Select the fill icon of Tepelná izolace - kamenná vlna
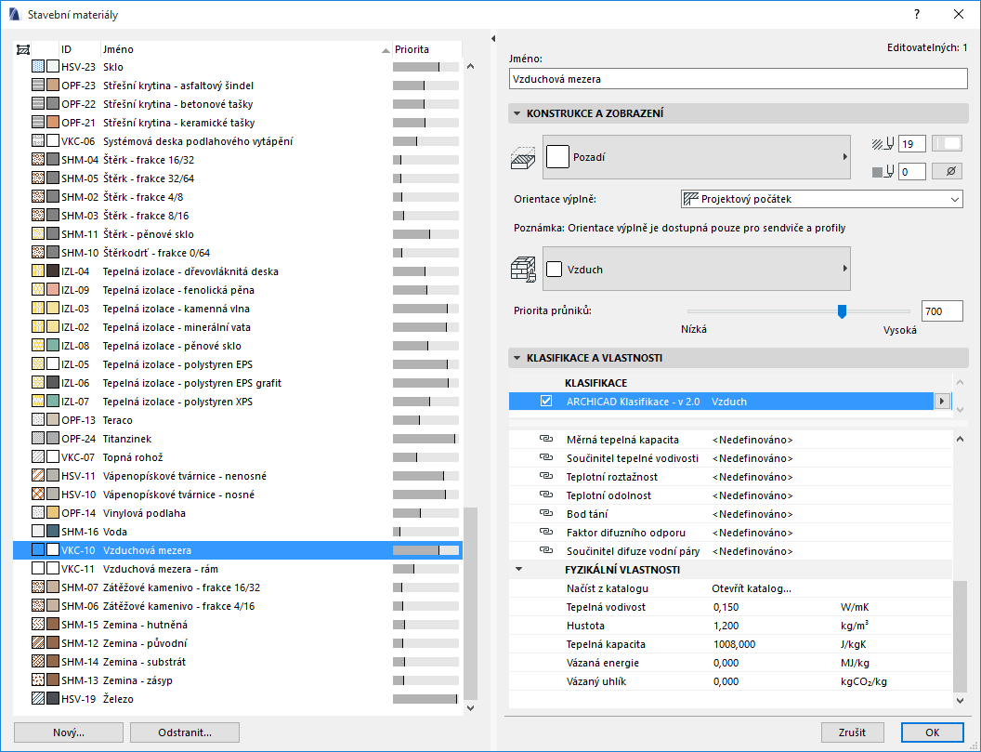 click(38, 309)
